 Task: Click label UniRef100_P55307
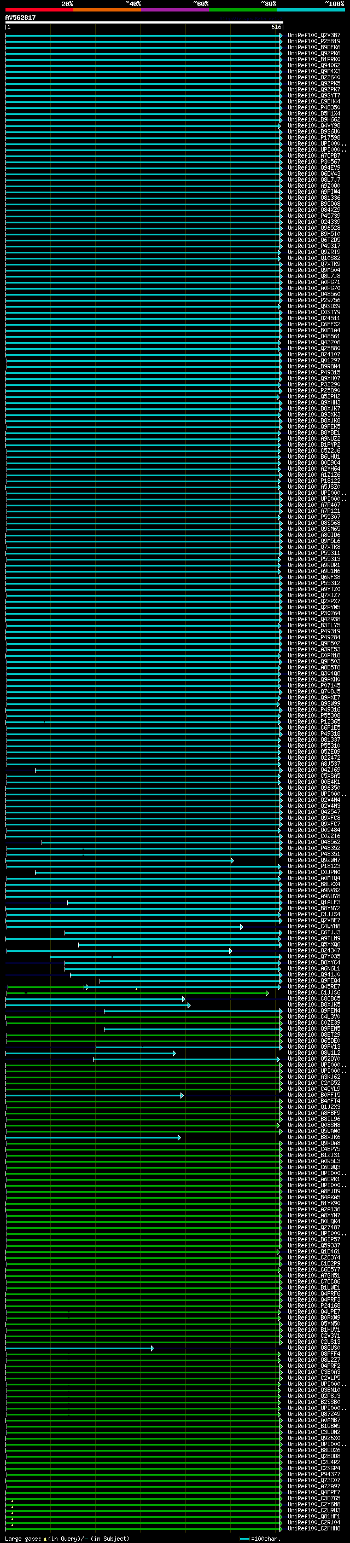(314, 517)
